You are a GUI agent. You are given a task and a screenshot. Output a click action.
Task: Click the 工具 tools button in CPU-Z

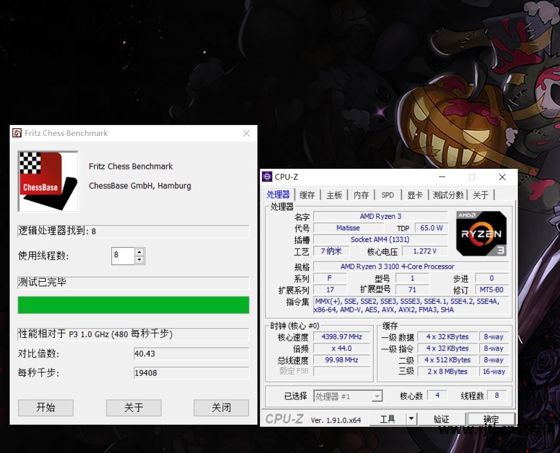coord(388,419)
